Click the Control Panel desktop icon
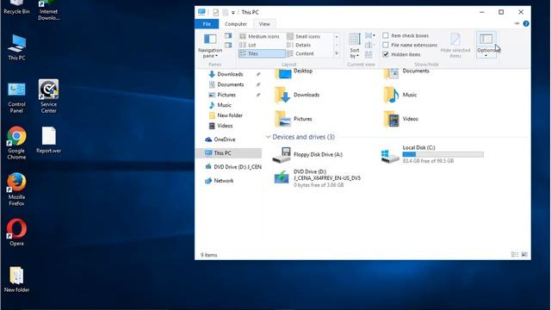Image resolution: width=551 pixels, height=310 pixels. [16, 97]
